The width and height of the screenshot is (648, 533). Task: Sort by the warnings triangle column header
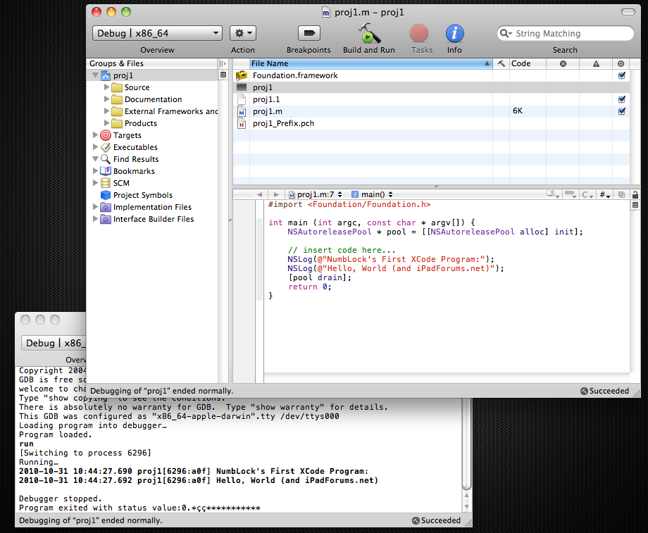(596, 63)
